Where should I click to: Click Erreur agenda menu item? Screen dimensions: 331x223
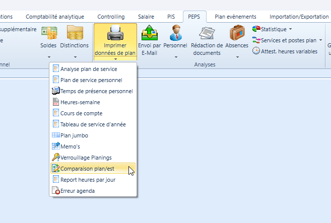[77, 191]
